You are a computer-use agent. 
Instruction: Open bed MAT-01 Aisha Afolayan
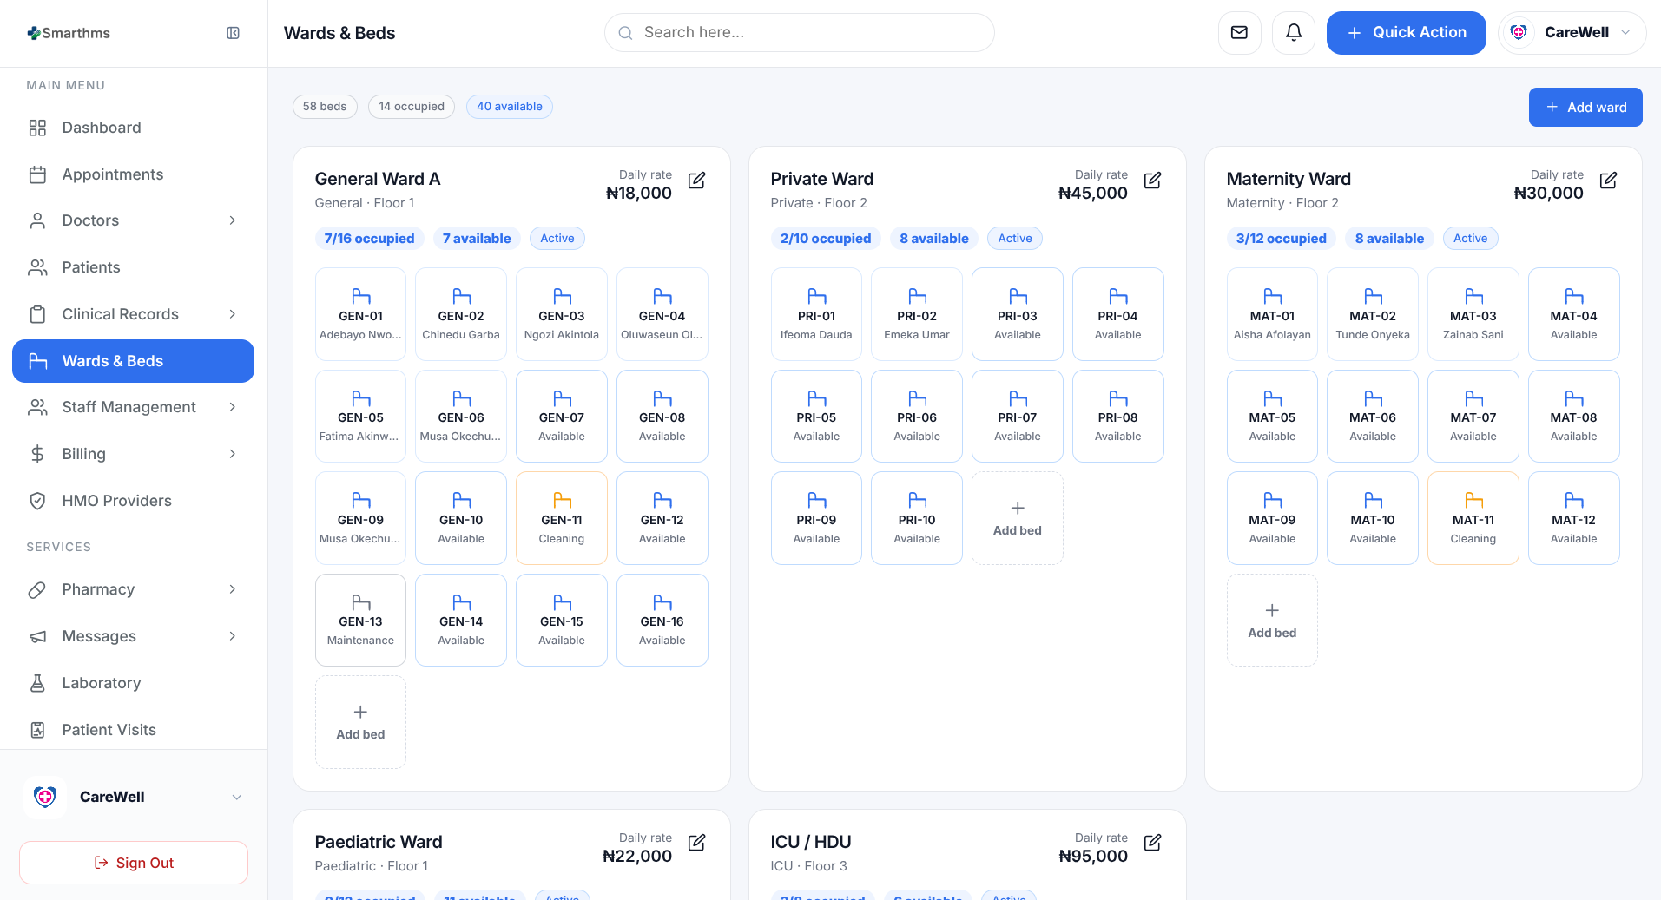(x=1272, y=314)
